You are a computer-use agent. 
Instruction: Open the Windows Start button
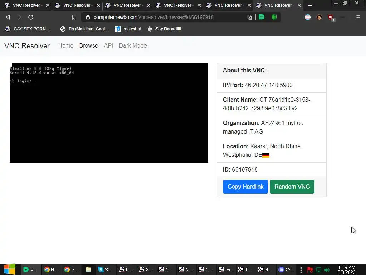pyautogui.click(x=10, y=269)
